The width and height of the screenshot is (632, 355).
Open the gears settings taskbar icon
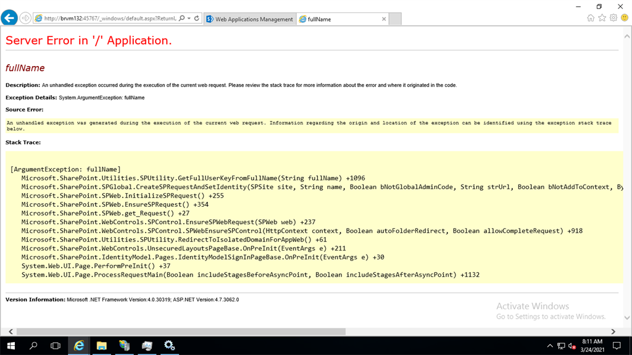[169, 346]
